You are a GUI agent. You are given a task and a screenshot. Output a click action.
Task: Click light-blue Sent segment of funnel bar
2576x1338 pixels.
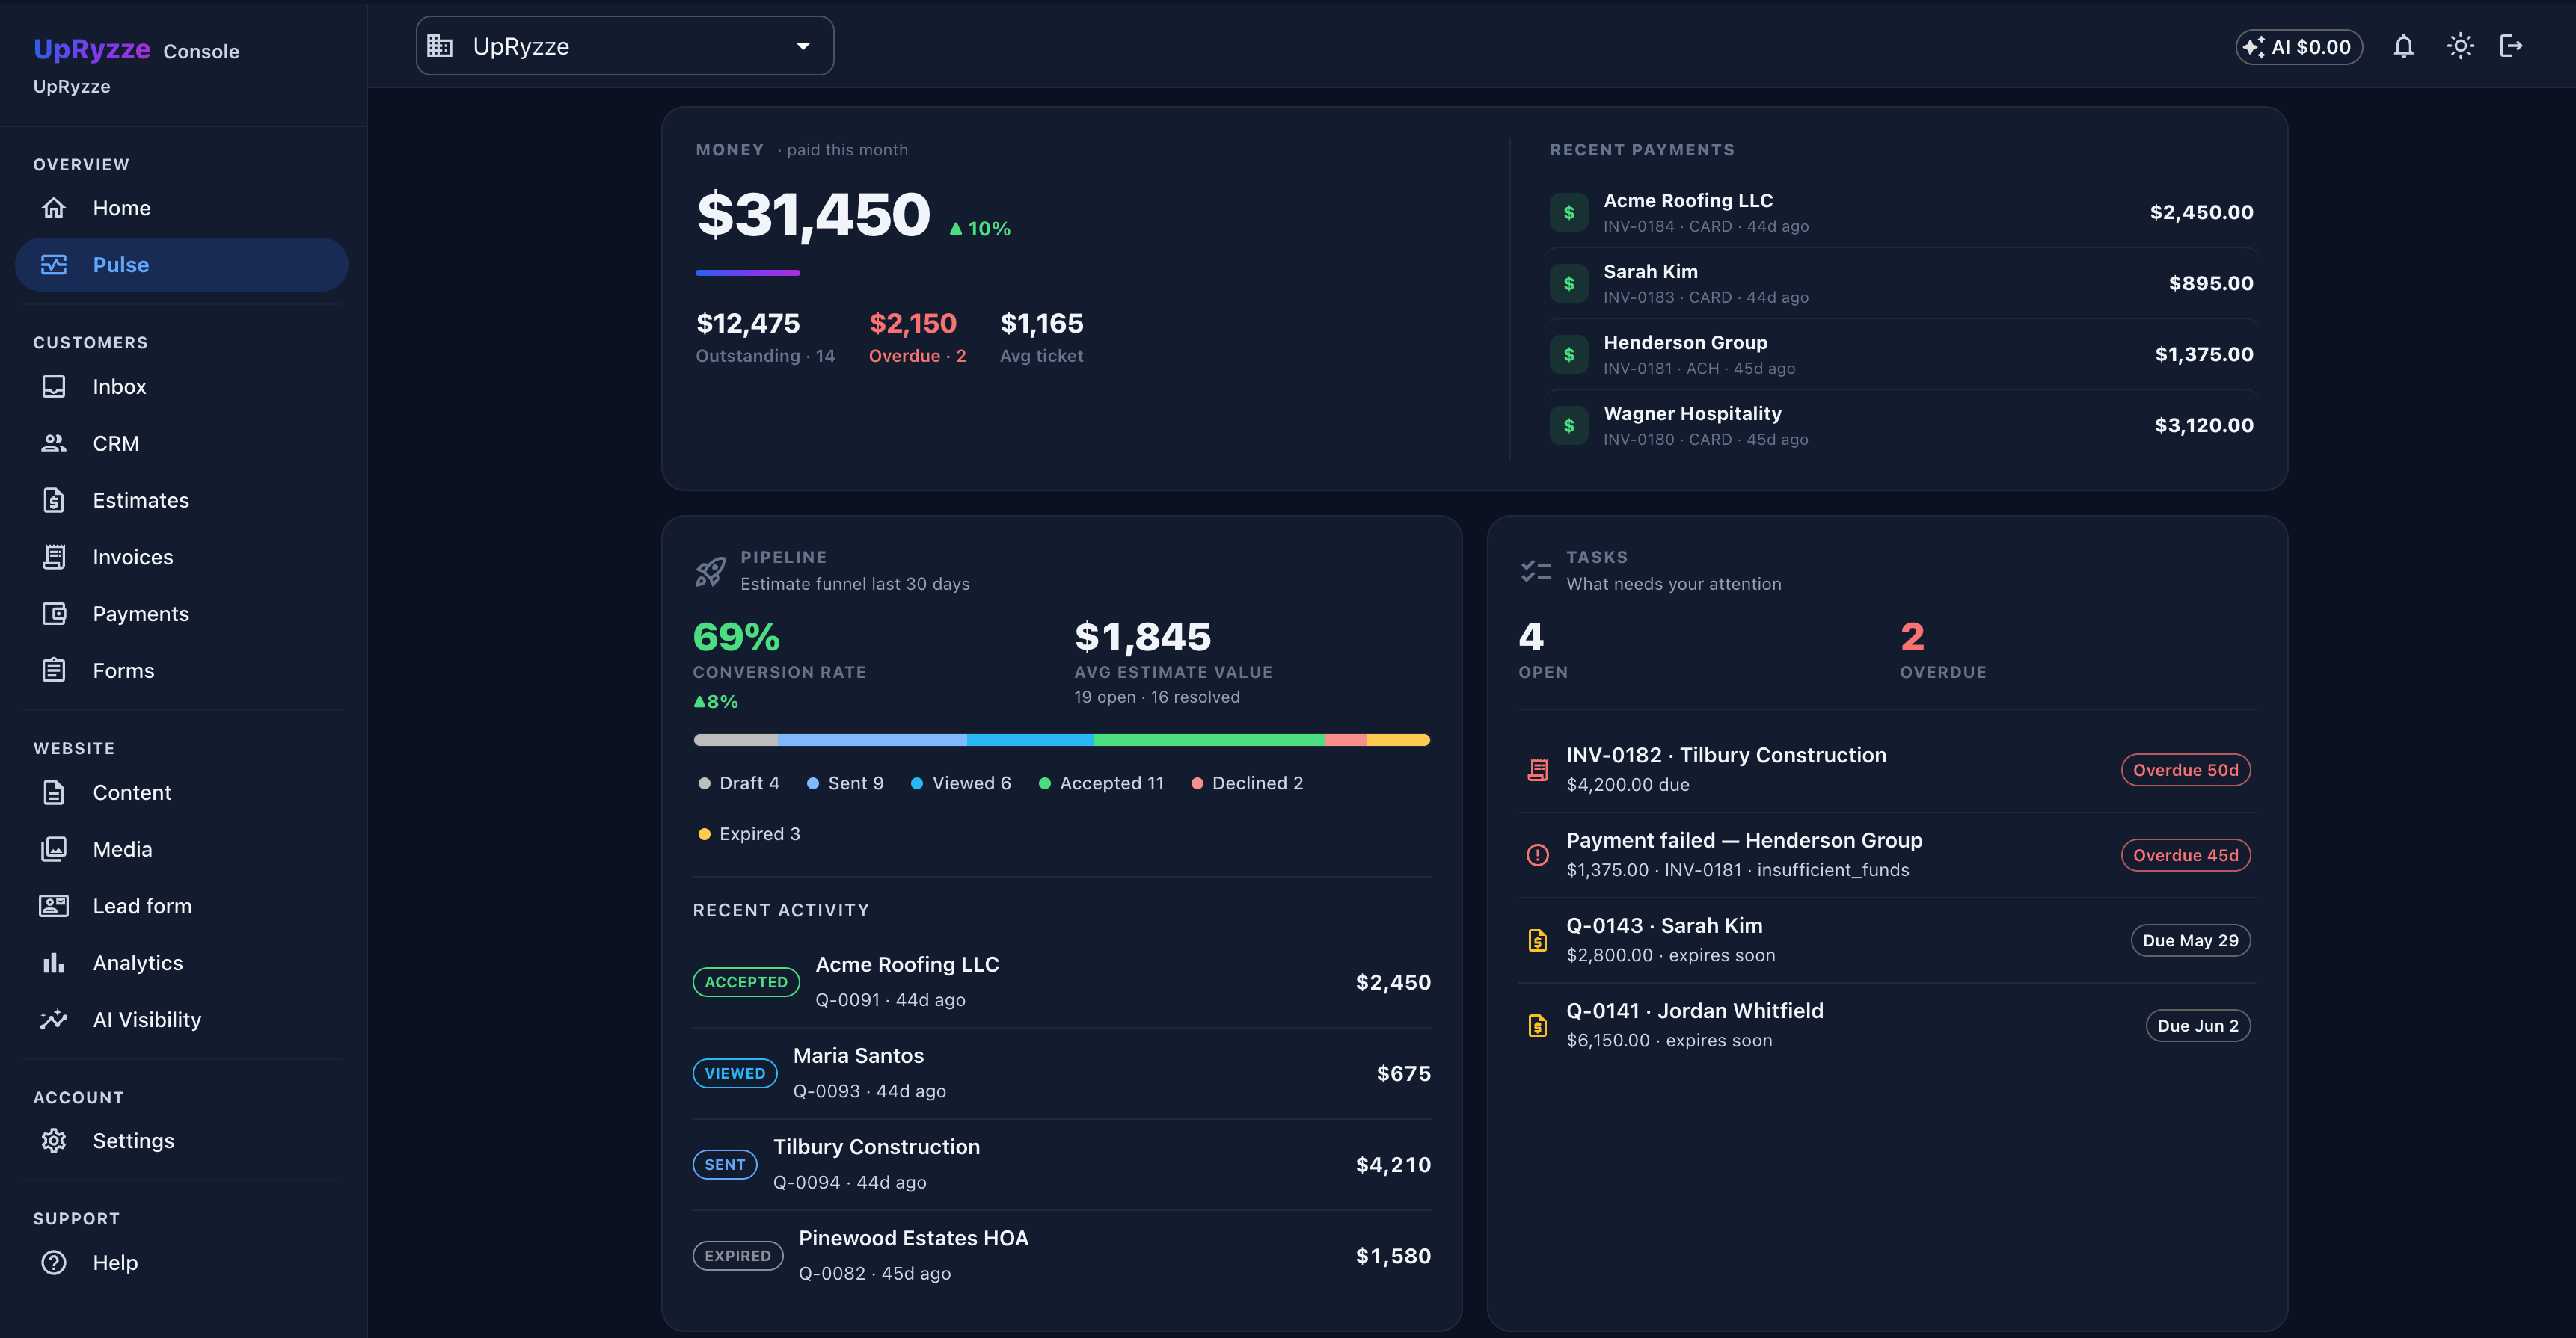pyautogui.click(x=872, y=741)
